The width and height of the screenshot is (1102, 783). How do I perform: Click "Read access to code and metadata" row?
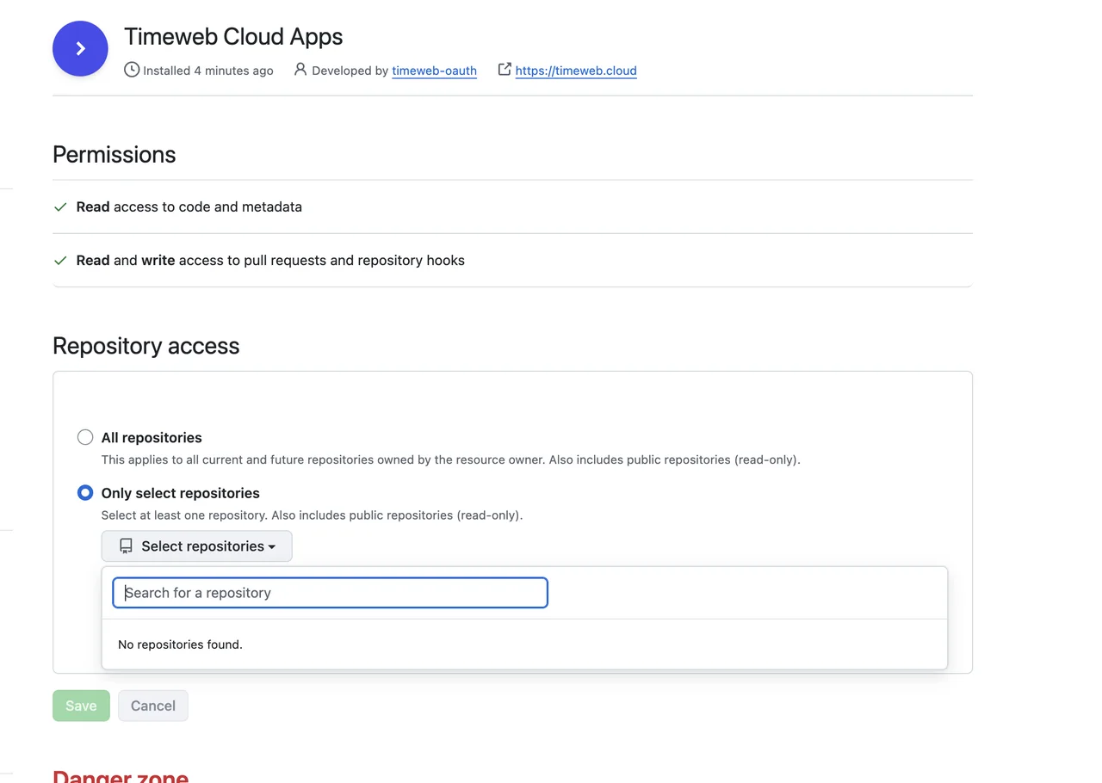pyautogui.click(x=512, y=207)
